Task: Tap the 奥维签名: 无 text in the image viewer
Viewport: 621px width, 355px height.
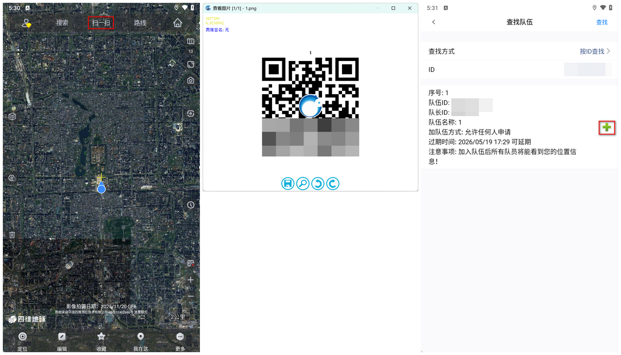Action: pos(217,30)
